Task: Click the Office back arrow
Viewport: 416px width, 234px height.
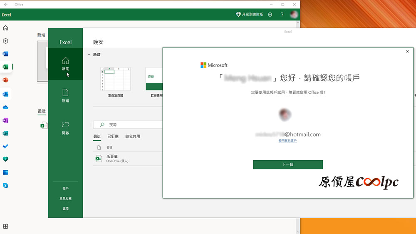Action: coord(6,4)
